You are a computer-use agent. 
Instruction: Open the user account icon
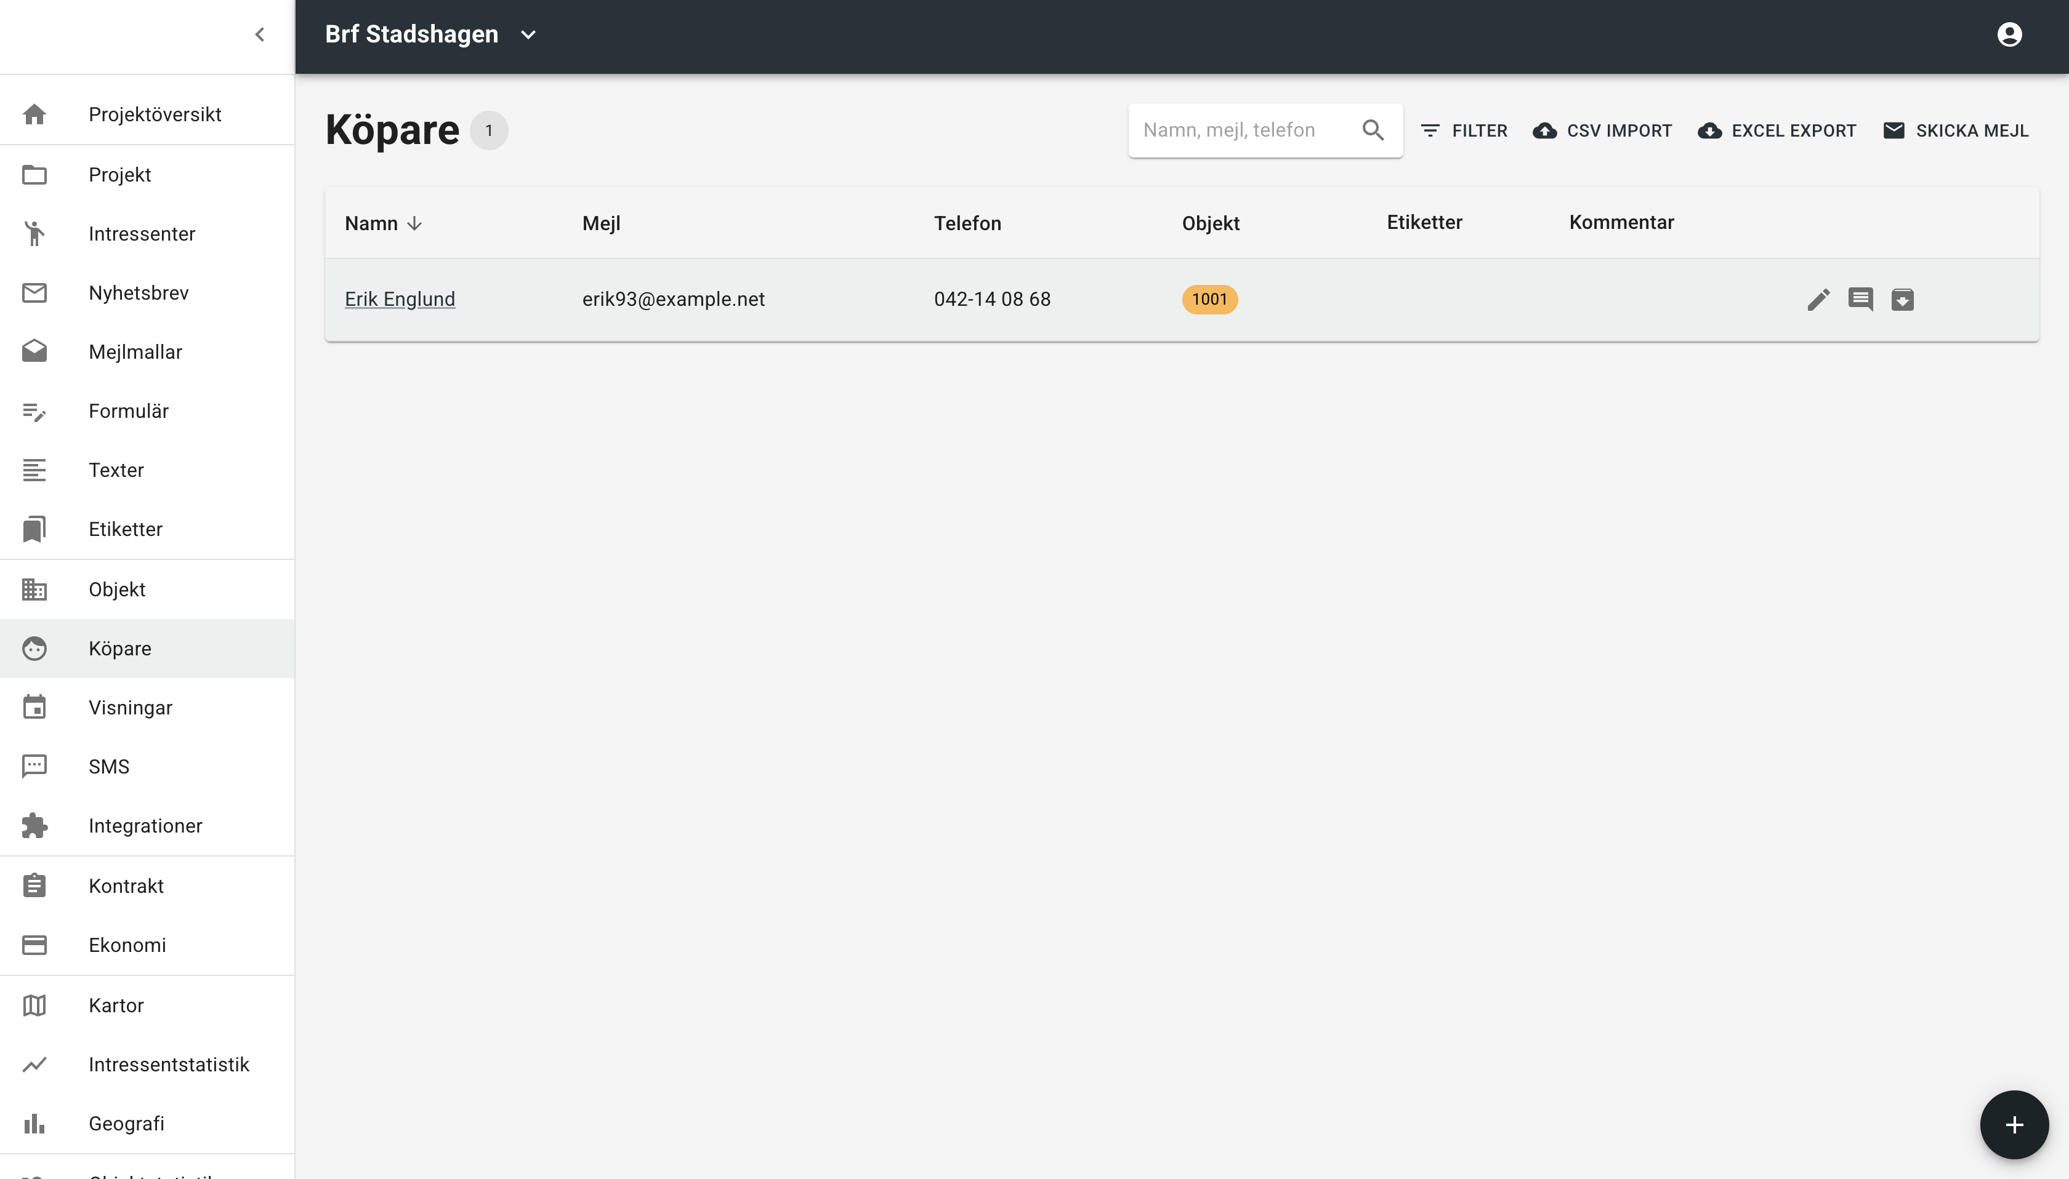(2009, 34)
